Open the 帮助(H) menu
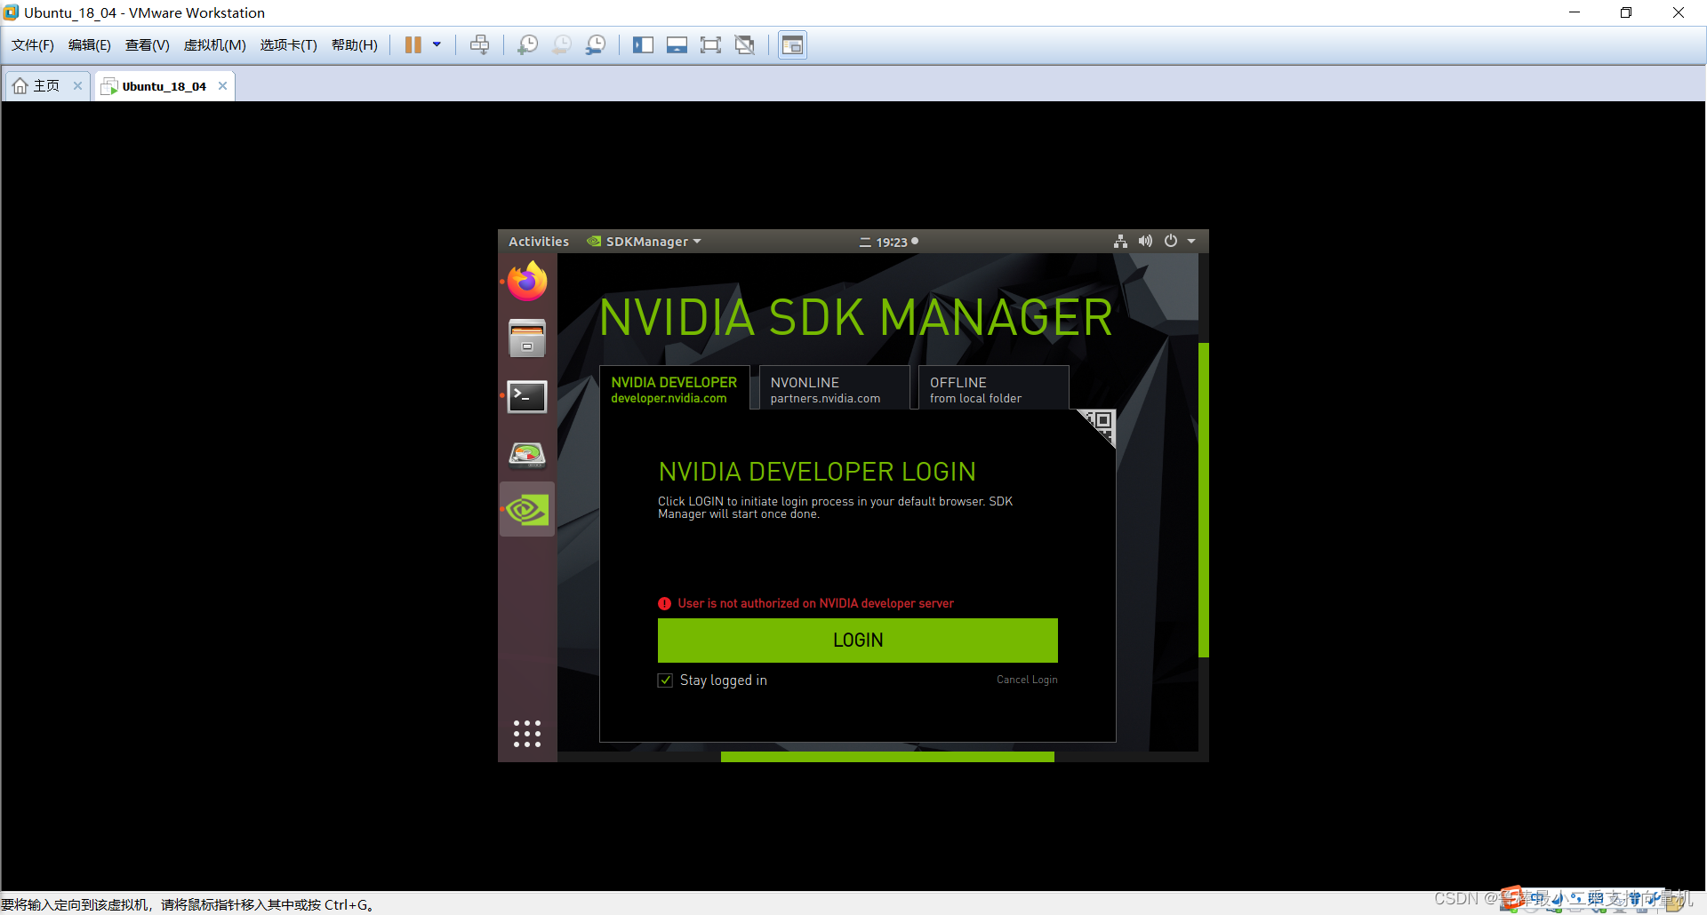The image size is (1707, 915). [355, 45]
